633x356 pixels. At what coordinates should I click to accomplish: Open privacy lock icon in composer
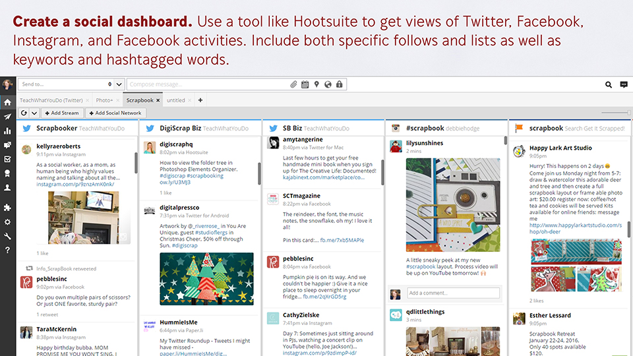pos(340,84)
